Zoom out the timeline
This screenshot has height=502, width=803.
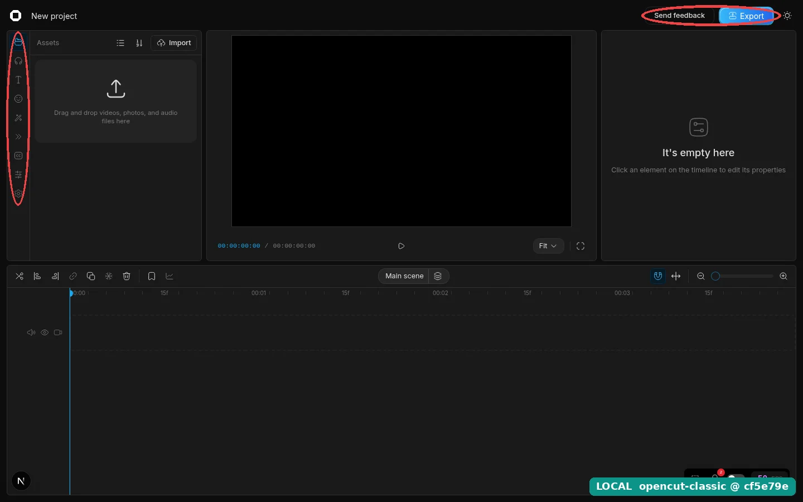pyautogui.click(x=701, y=276)
